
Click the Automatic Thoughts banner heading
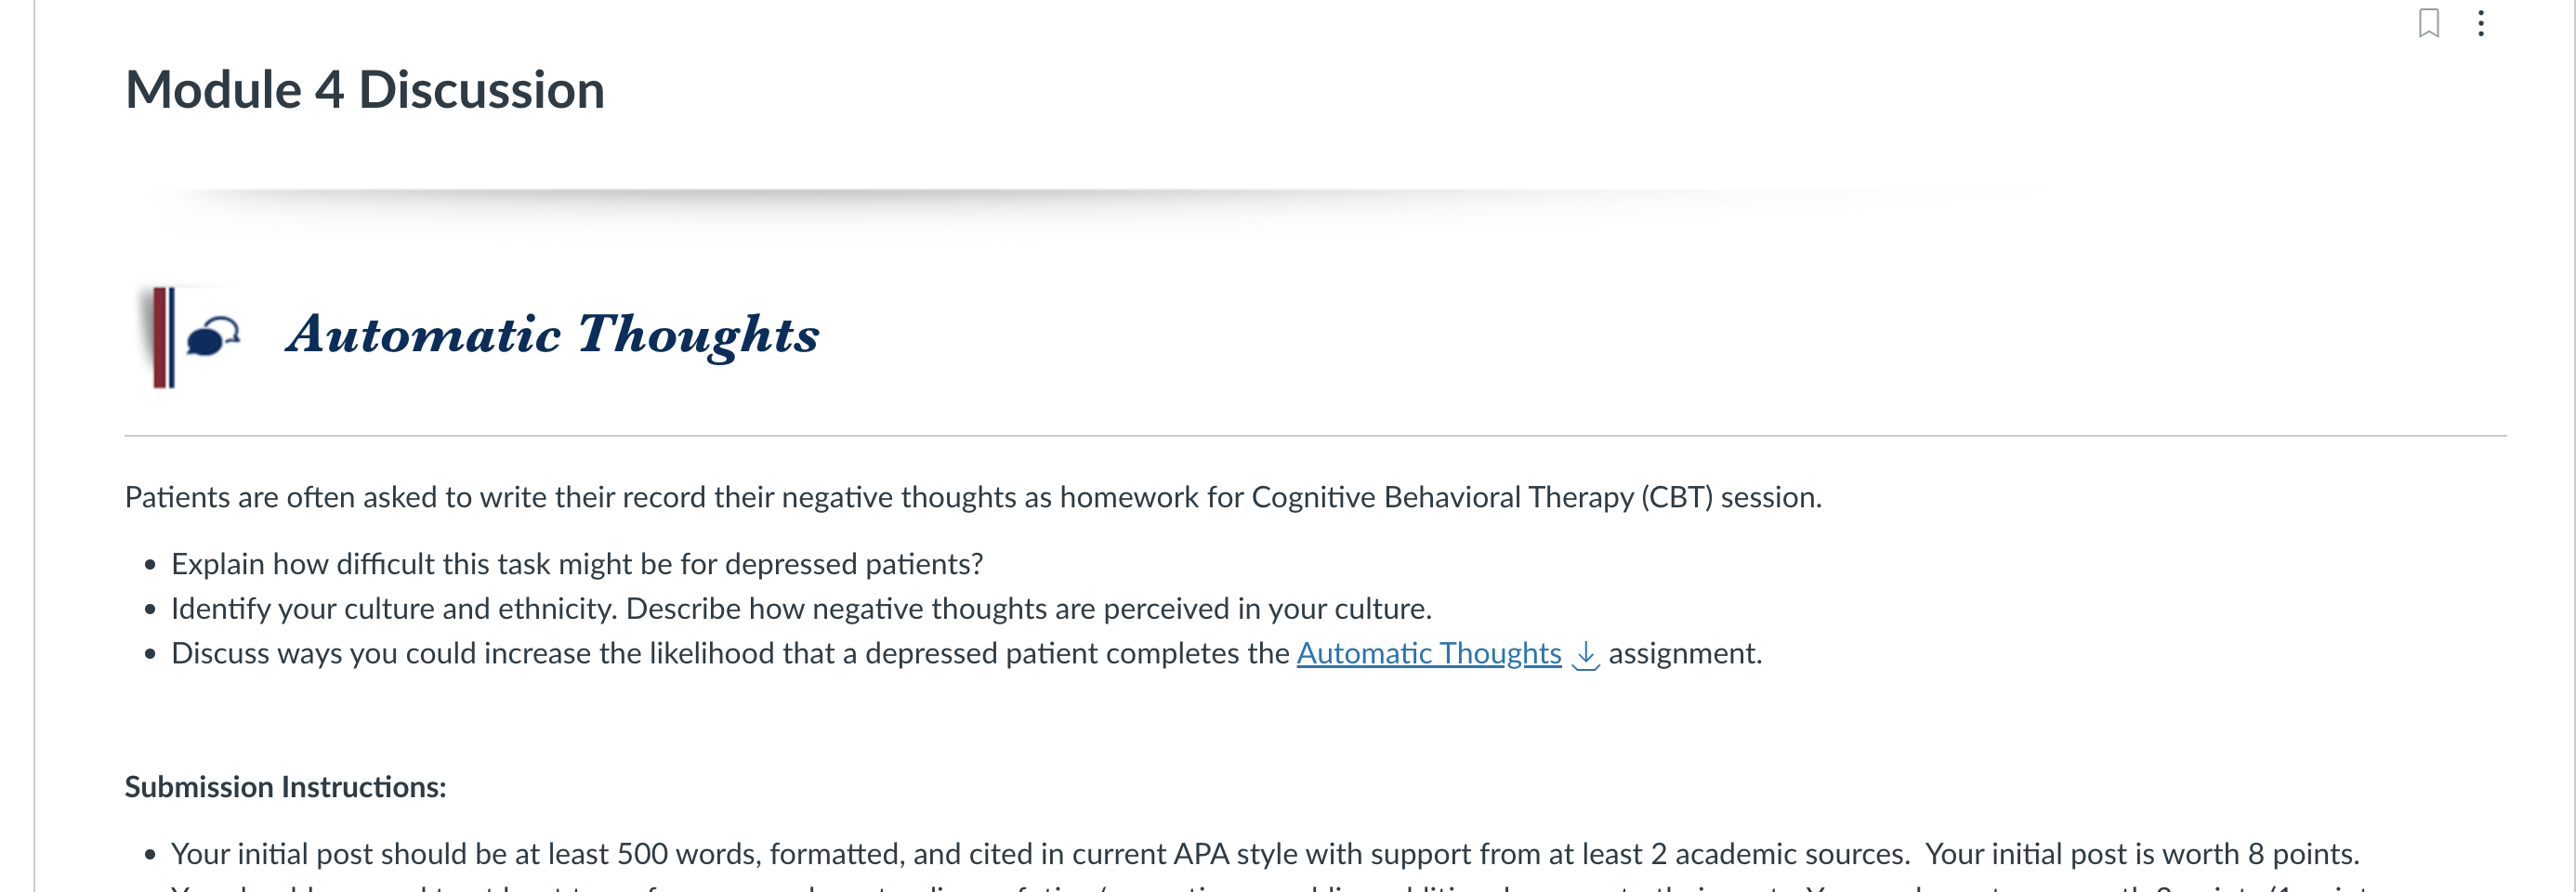pos(553,335)
